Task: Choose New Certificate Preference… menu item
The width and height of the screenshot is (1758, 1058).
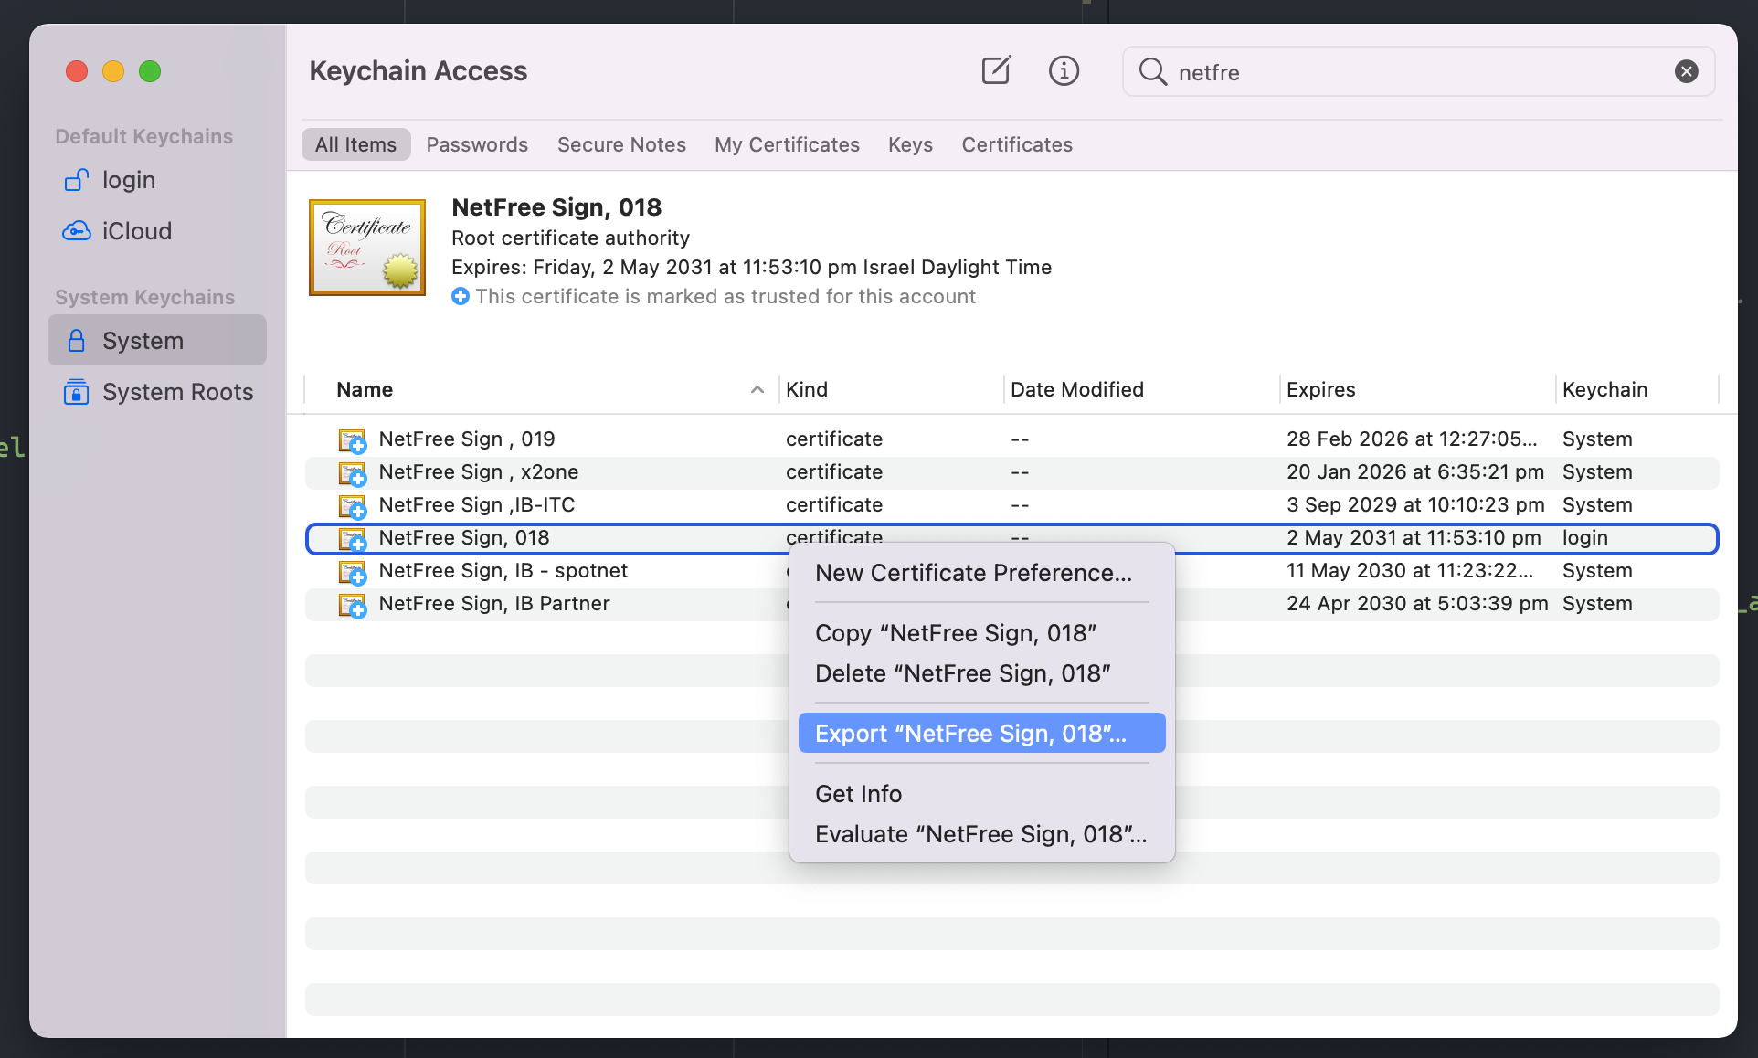Action: pyautogui.click(x=981, y=573)
